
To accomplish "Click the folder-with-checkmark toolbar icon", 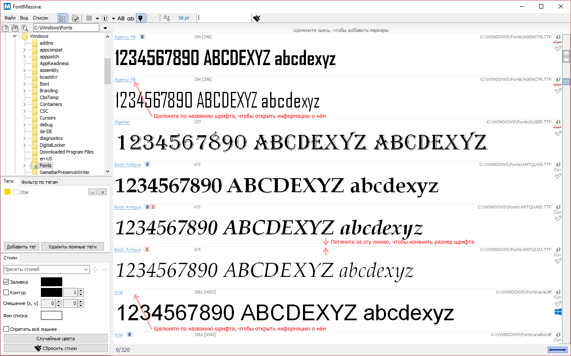I will tap(75, 18).
